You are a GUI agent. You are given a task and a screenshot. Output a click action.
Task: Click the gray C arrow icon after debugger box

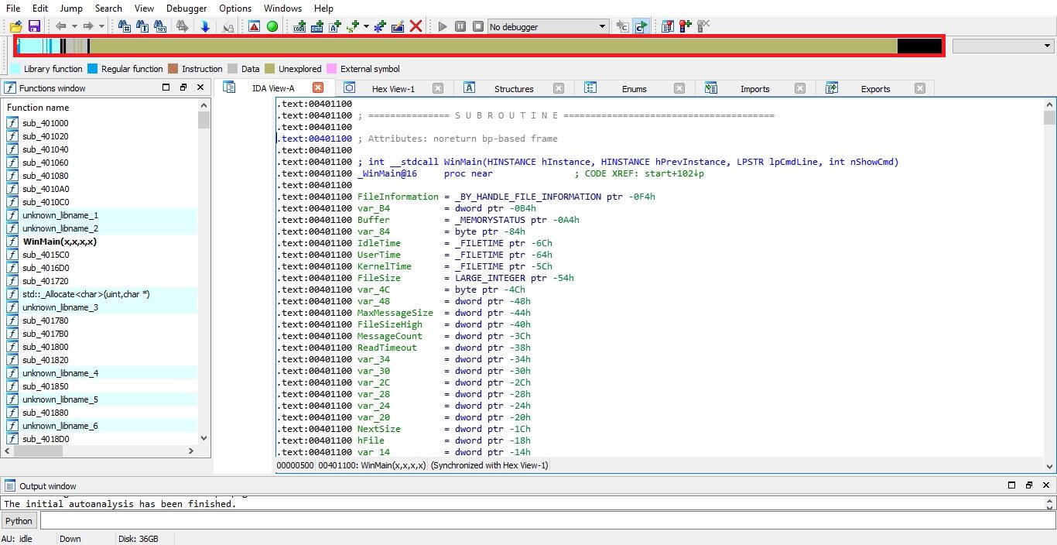(x=623, y=26)
